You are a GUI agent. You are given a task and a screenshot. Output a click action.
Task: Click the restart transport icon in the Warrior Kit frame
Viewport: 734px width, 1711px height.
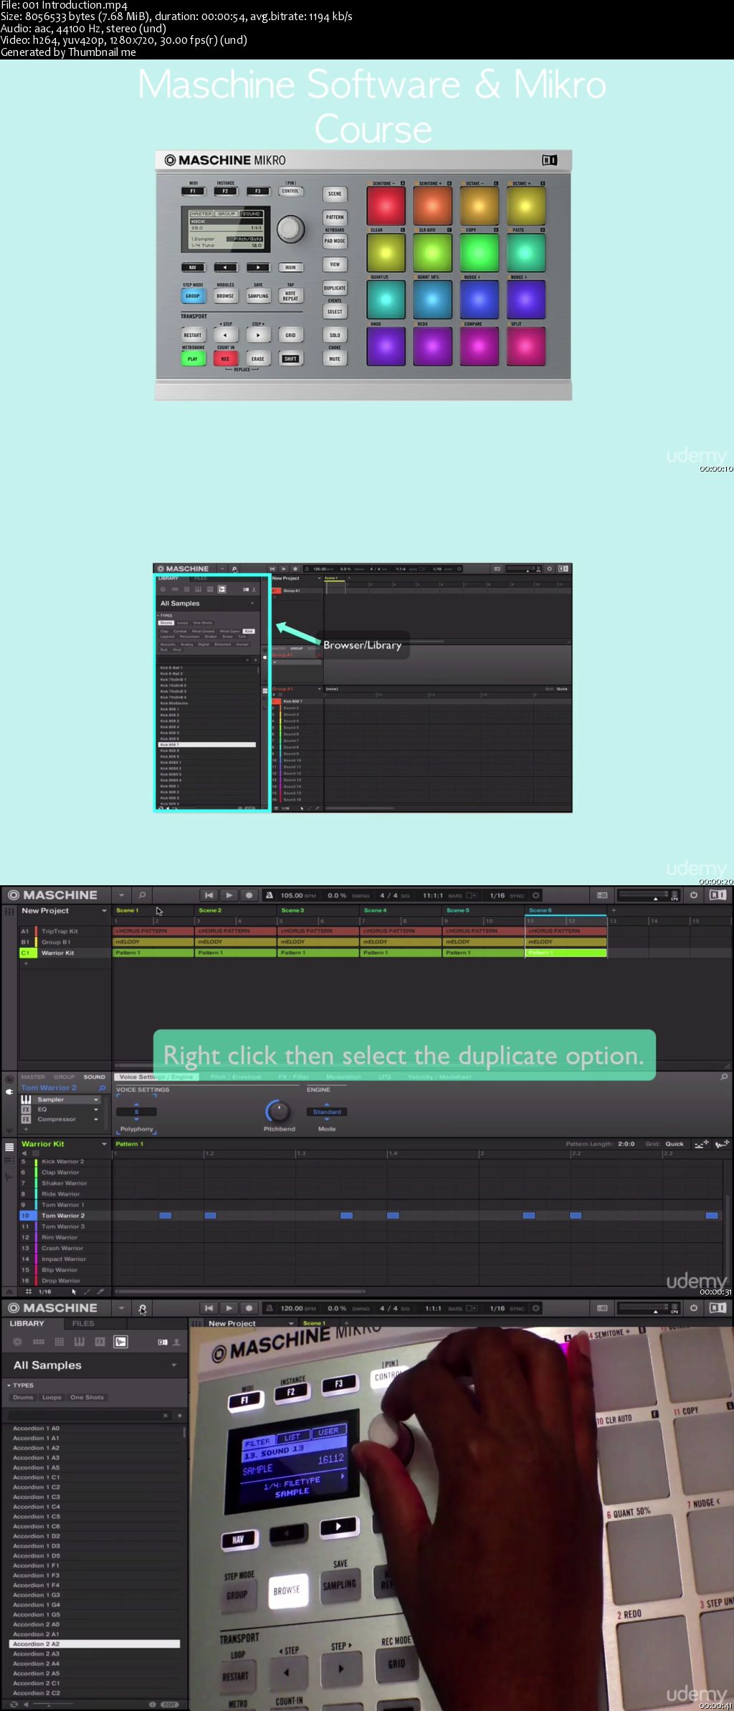(209, 895)
